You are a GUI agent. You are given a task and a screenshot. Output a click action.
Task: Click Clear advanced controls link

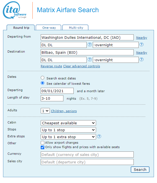click(82, 66)
